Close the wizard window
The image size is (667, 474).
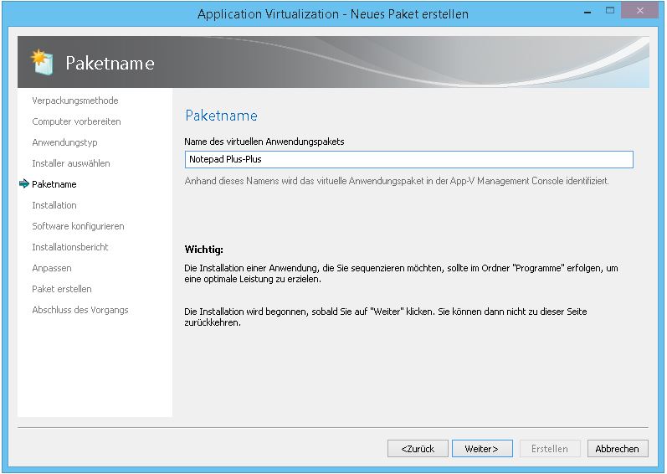point(639,11)
